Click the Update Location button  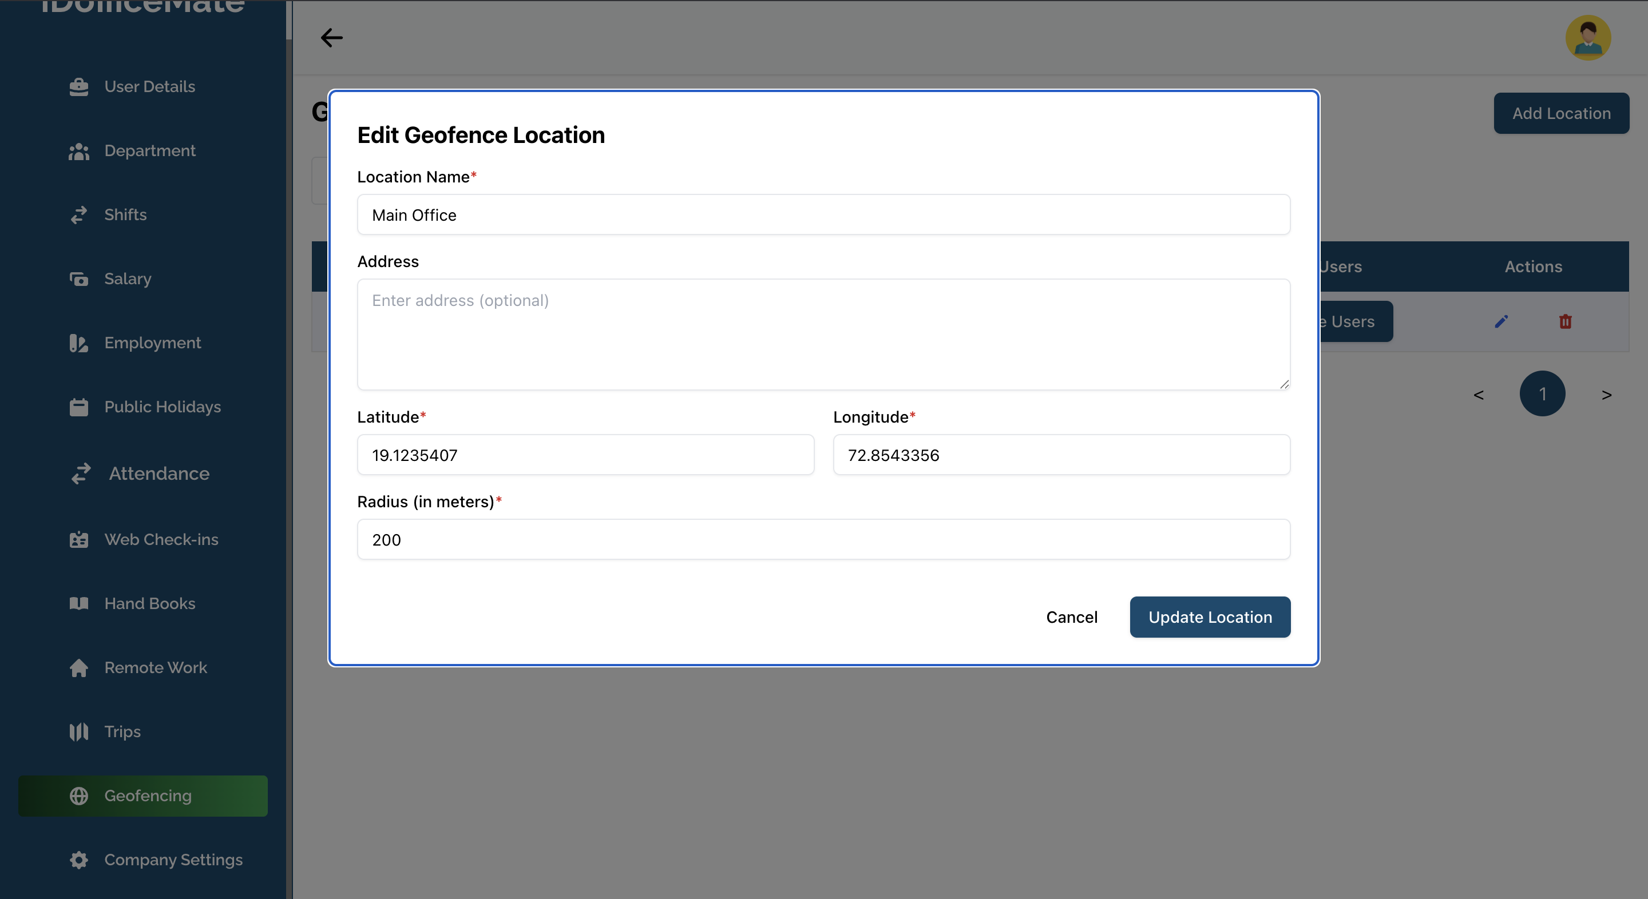pyautogui.click(x=1210, y=617)
